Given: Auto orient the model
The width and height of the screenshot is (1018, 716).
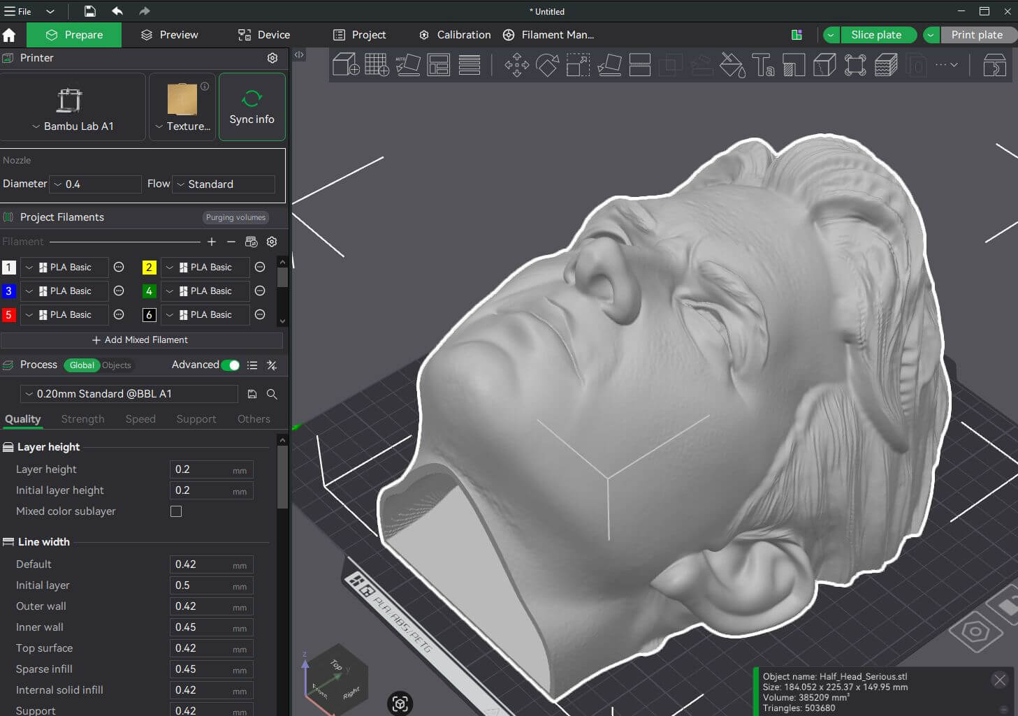Looking at the screenshot, I should (x=408, y=65).
